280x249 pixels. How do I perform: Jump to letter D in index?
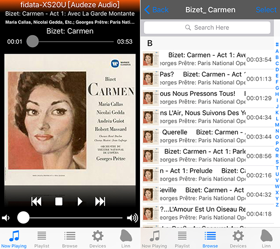[x=277, y=70]
